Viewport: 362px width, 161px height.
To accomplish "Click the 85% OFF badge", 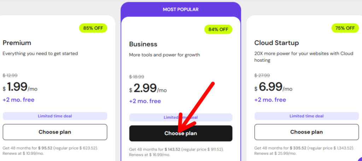I will pos(93,28).
